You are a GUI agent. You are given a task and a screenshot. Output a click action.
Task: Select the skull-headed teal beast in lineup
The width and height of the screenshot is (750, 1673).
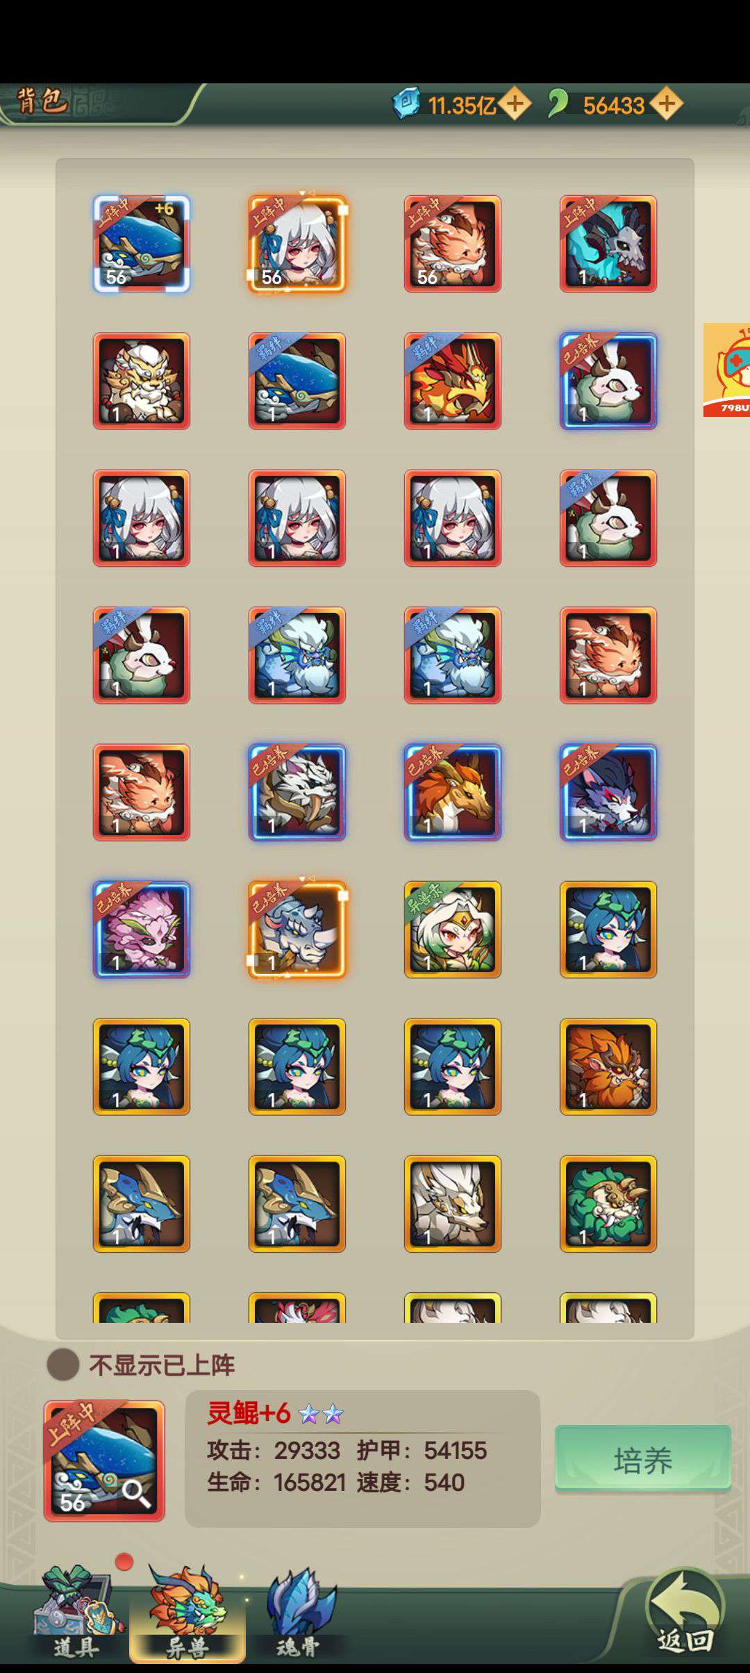[x=608, y=243]
